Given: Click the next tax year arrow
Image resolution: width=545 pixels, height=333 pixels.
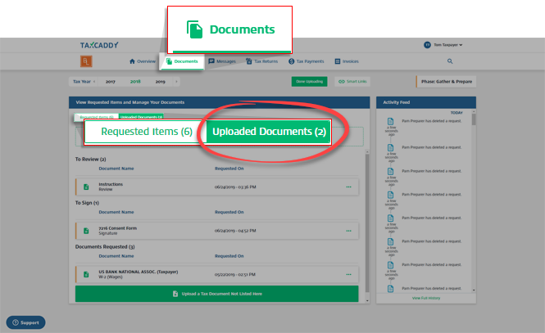Looking at the screenshot, I should tap(176, 82).
